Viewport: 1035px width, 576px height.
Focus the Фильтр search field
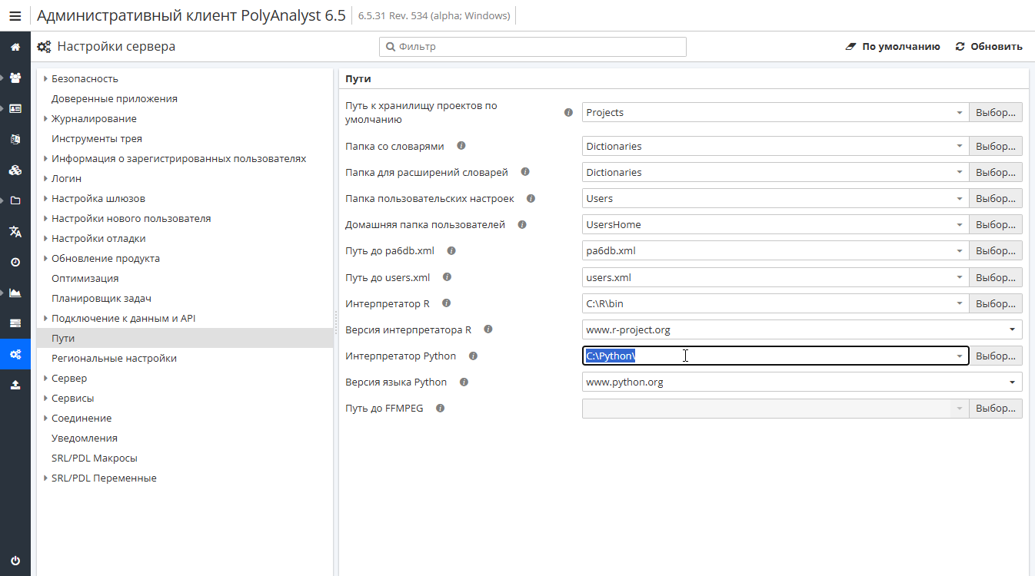533,47
